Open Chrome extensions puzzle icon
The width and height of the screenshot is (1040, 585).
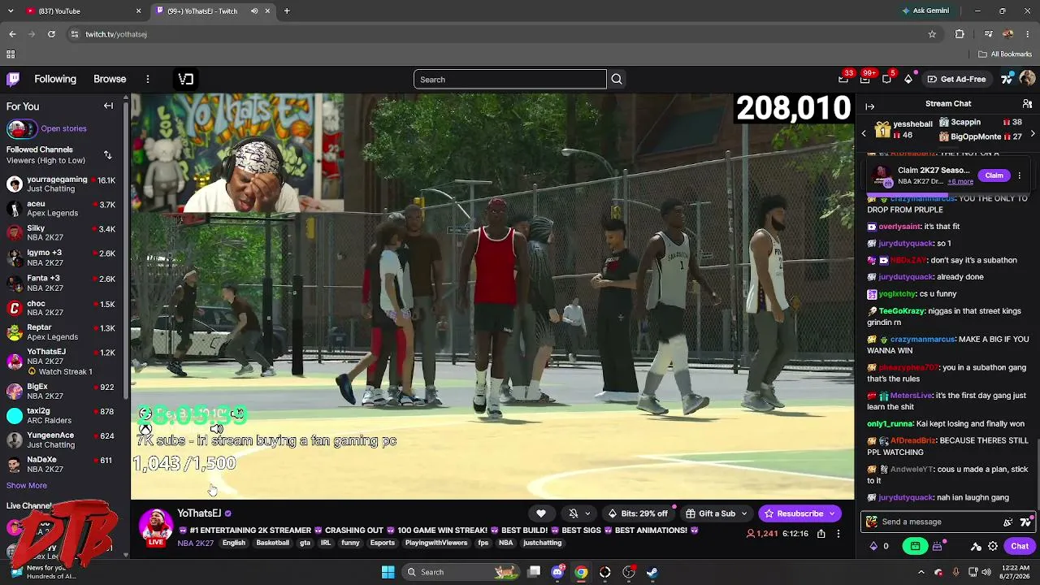(960, 34)
